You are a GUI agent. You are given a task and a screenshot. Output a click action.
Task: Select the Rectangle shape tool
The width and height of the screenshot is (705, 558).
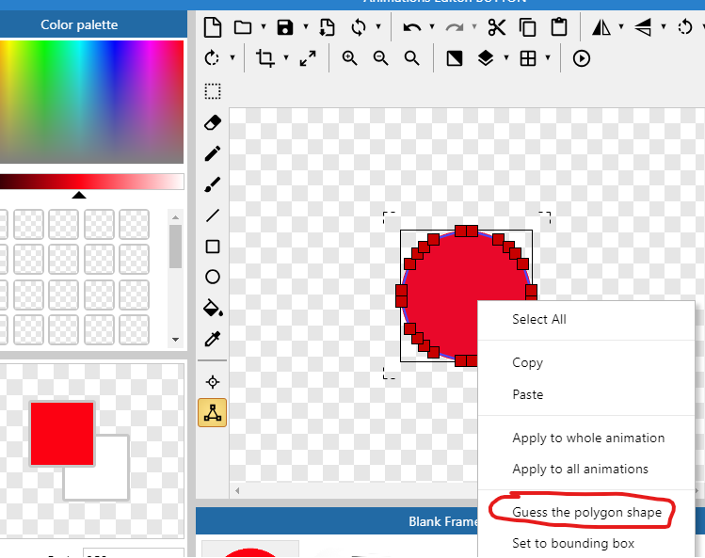tap(213, 247)
